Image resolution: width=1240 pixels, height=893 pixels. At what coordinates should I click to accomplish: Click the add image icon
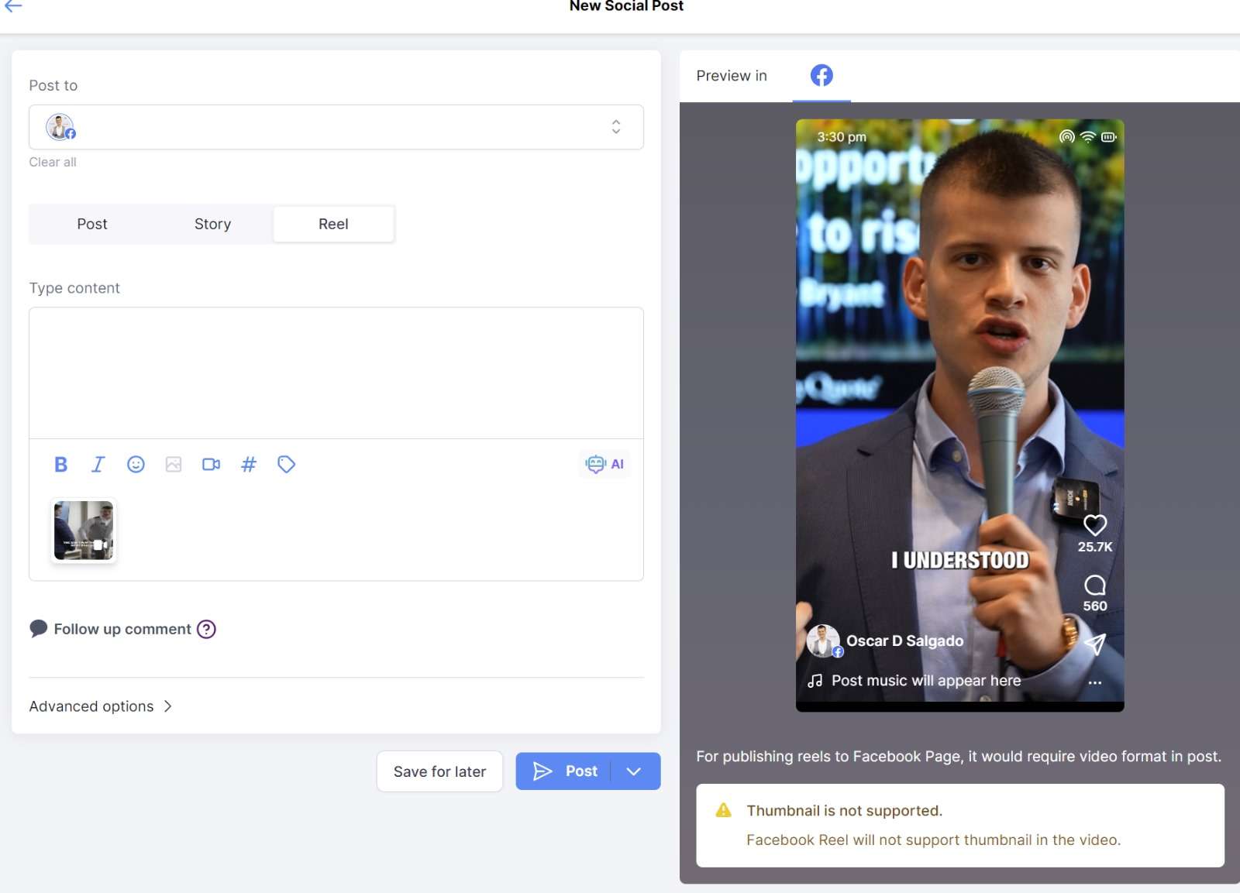coord(174,465)
